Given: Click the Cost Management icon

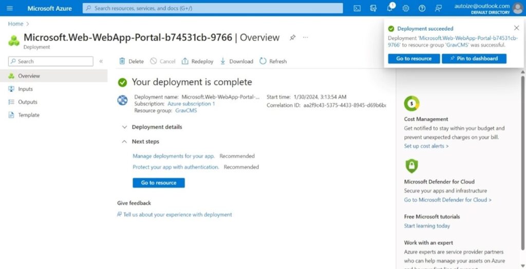Looking at the screenshot, I should tap(411, 104).
